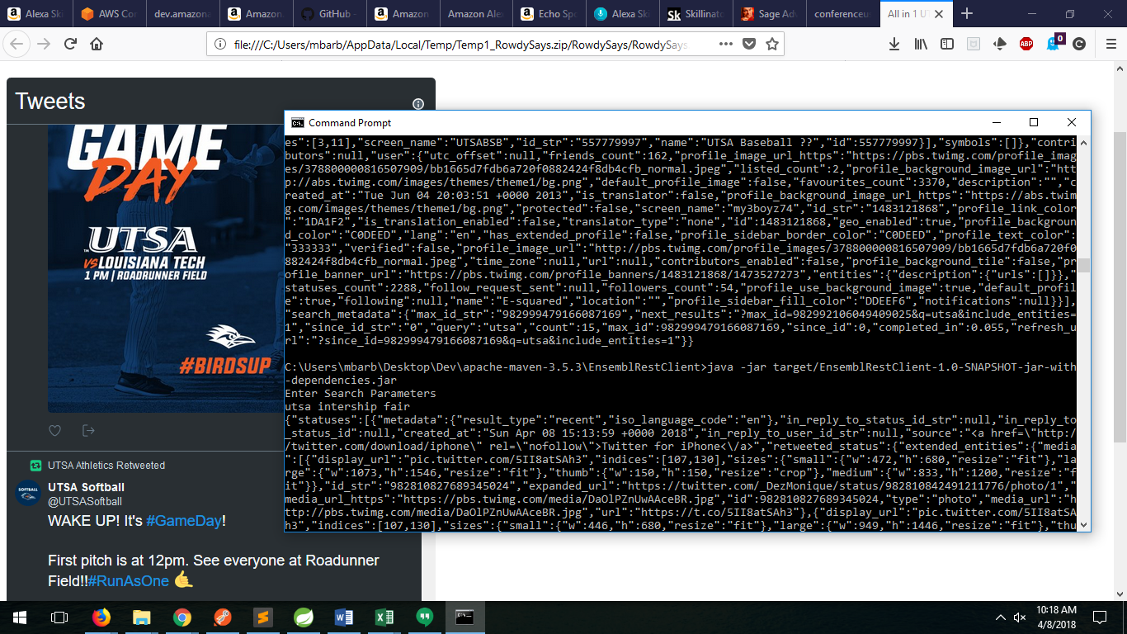Toggle the Firefox sidebar view
The height and width of the screenshot is (634, 1127).
coord(947,44)
